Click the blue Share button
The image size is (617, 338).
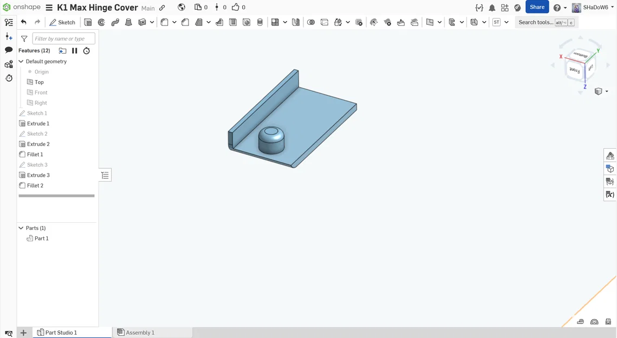click(537, 7)
